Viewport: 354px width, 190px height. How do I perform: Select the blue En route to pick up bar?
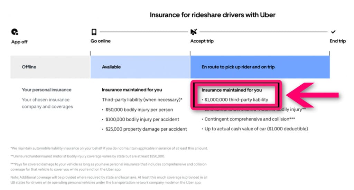tap(260, 67)
